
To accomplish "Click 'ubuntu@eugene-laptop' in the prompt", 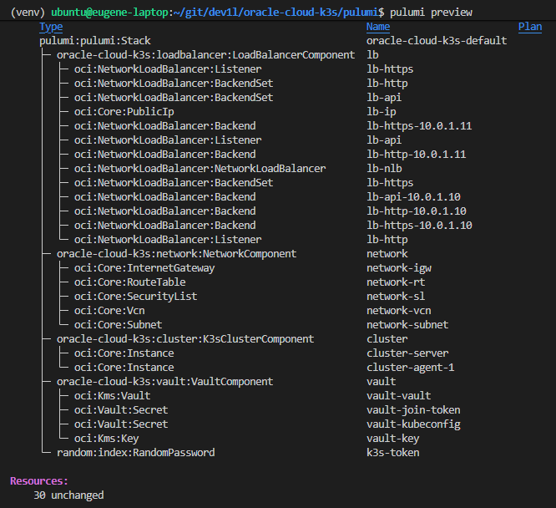I will click(109, 13).
